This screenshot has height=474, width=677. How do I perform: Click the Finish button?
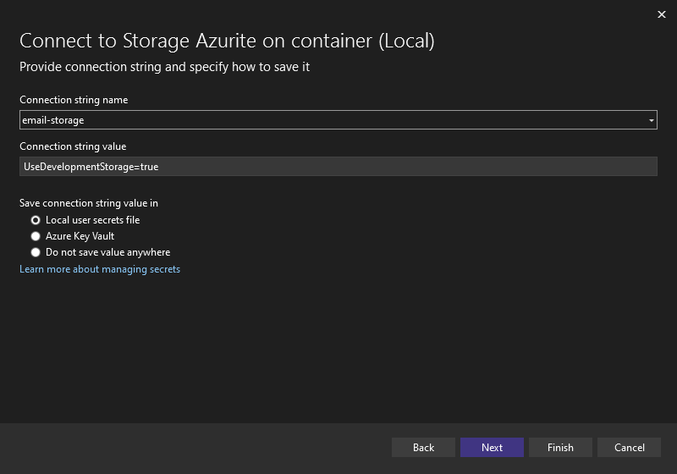(x=560, y=447)
